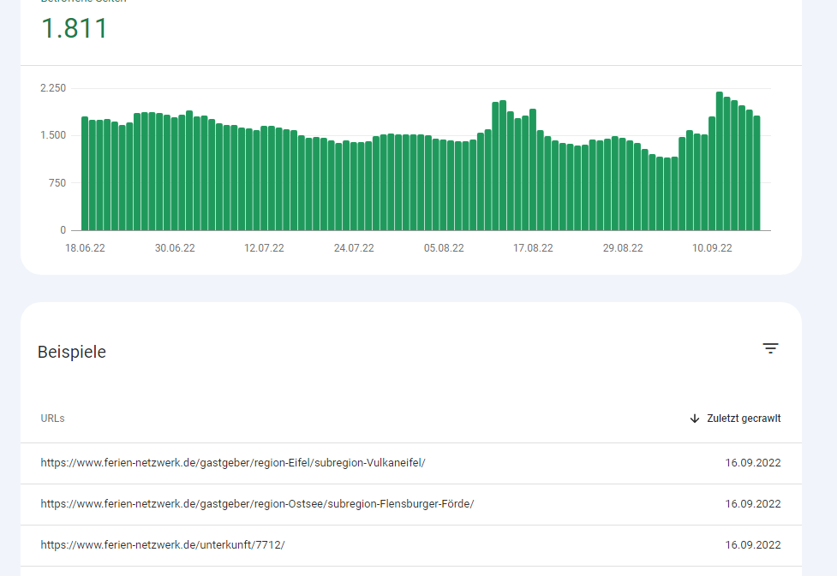This screenshot has width=837, height=576.
Task: Click the 18.06.22 x-axis date label
Action: tap(85, 248)
